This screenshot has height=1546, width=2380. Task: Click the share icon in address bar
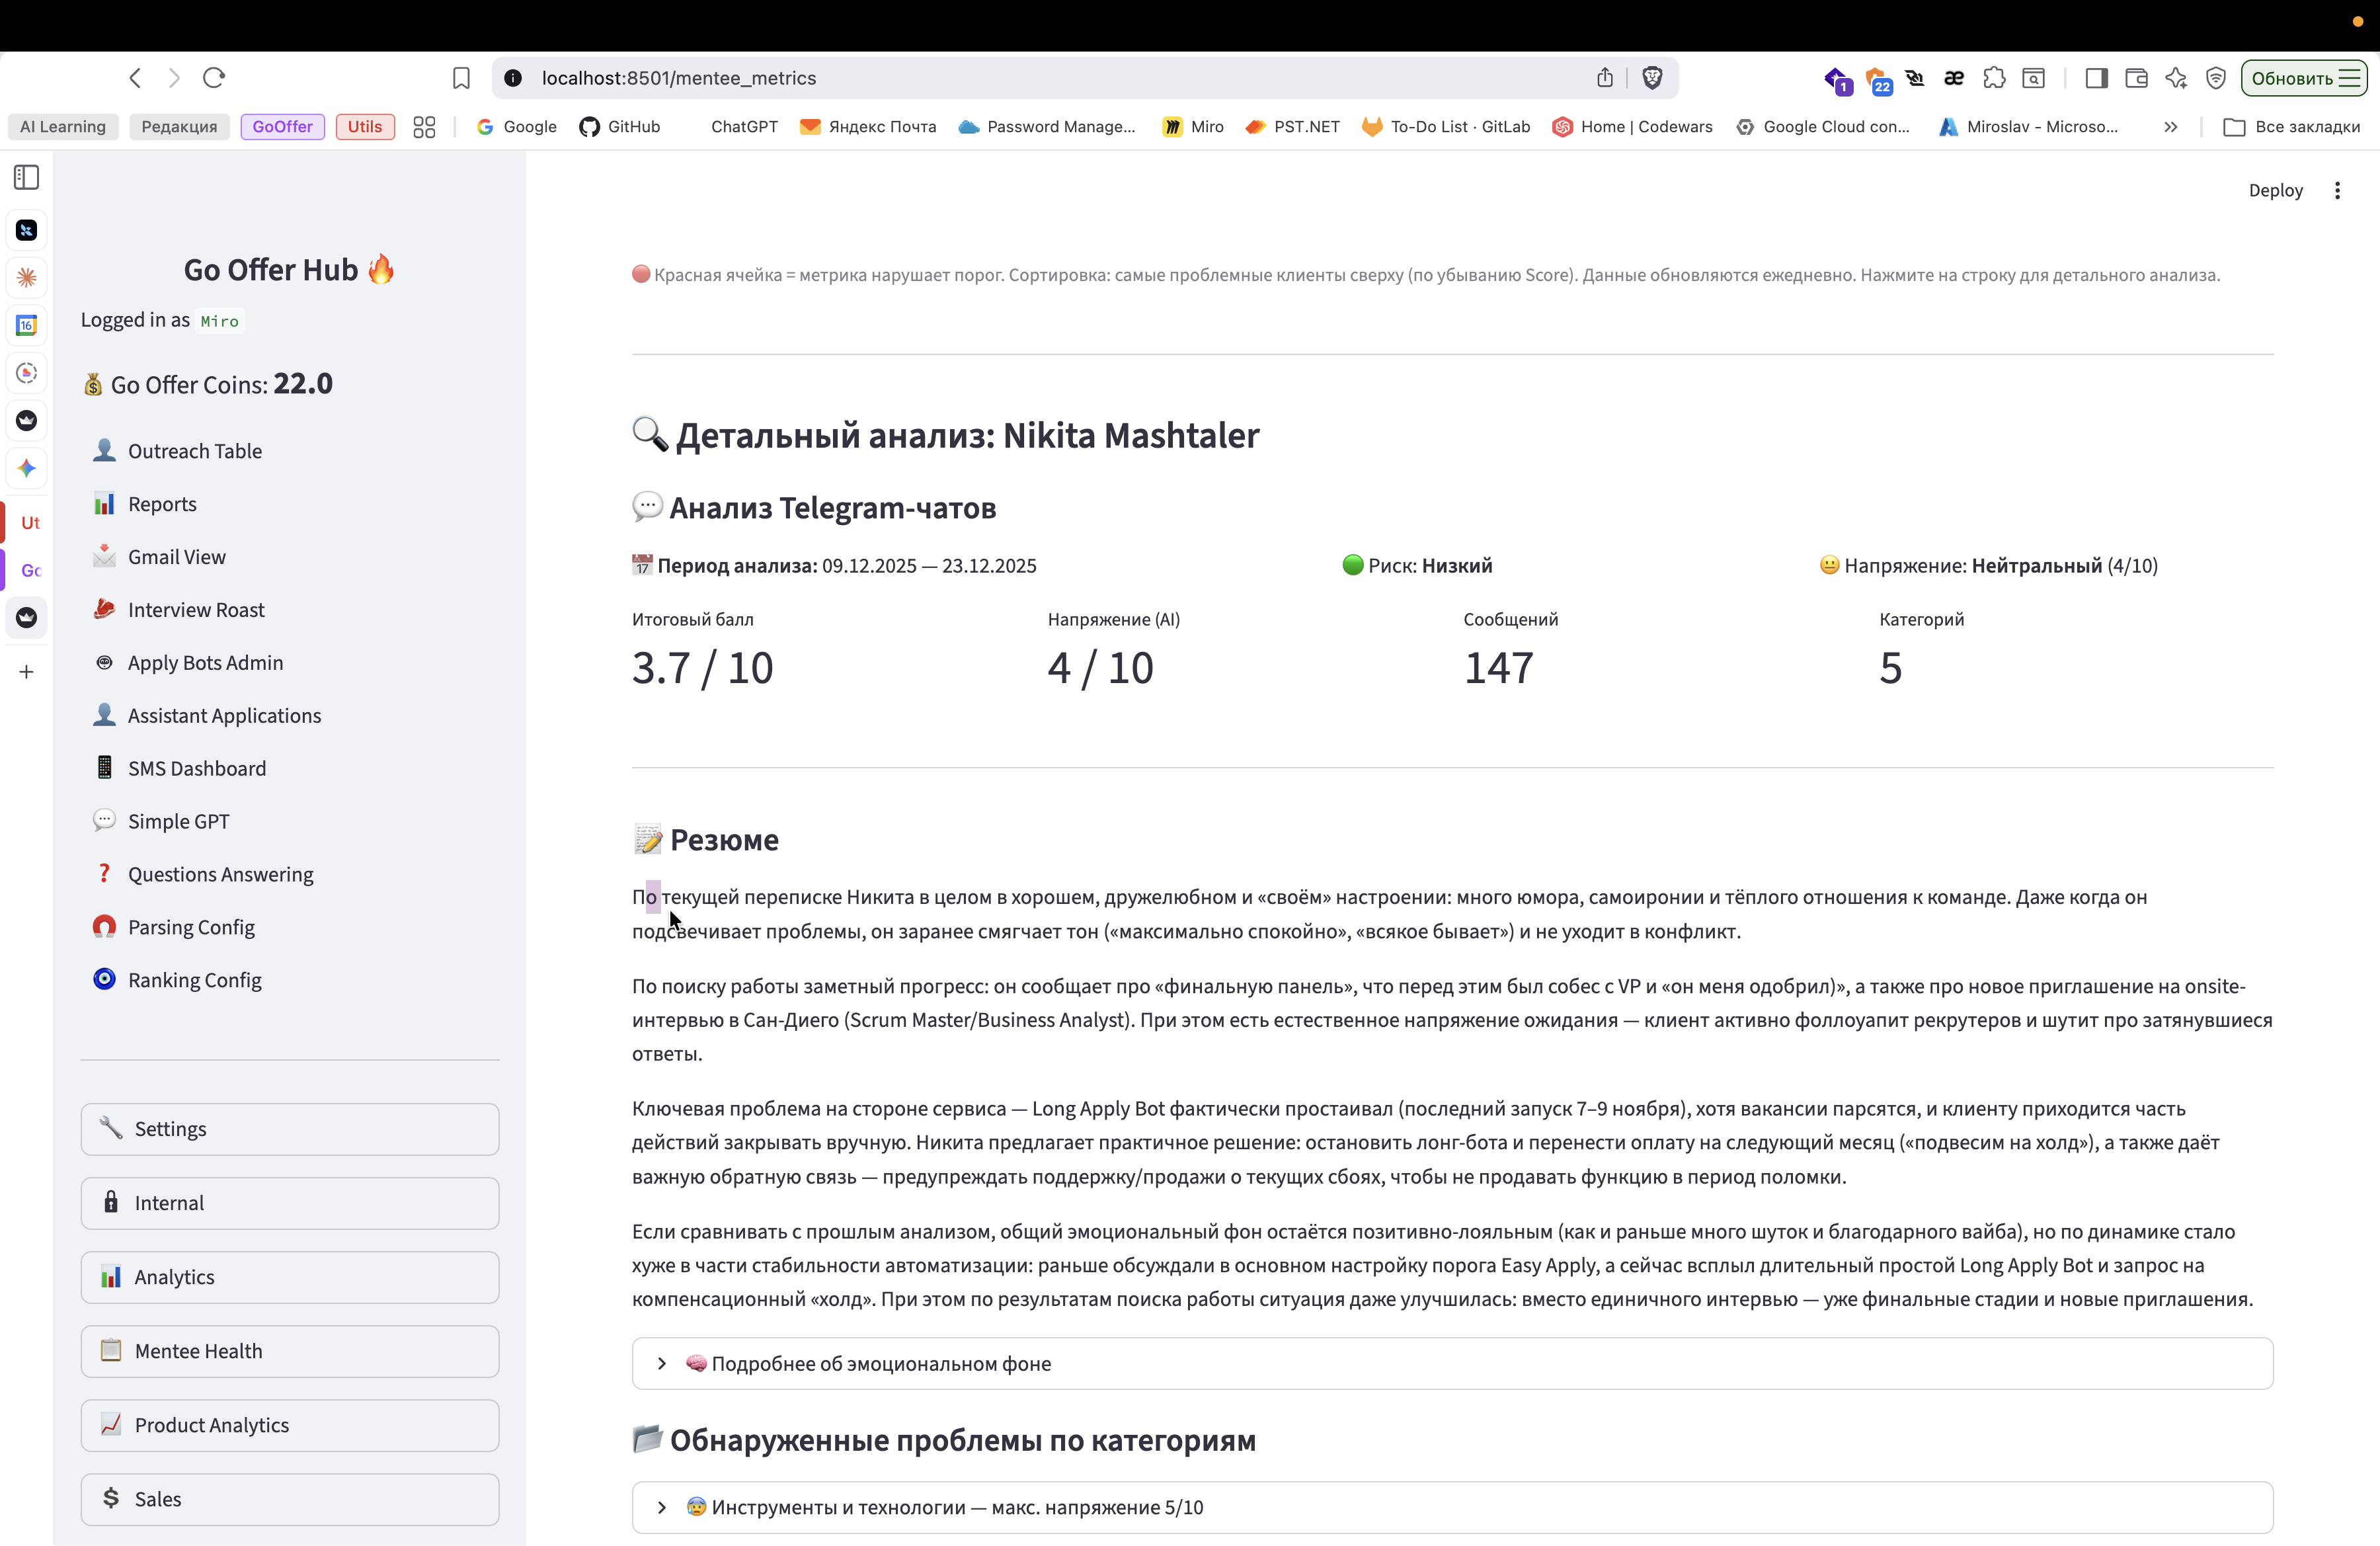(x=1605, y=78)
